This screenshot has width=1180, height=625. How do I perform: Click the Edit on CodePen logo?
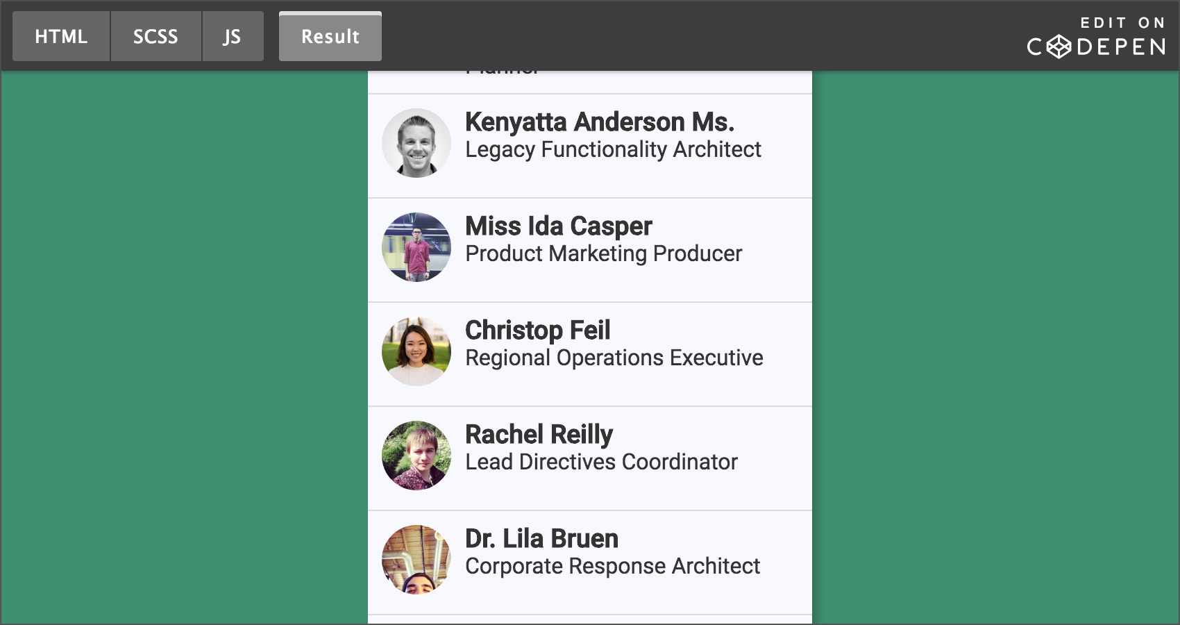pyautogui.click(x=1096, y=37)
